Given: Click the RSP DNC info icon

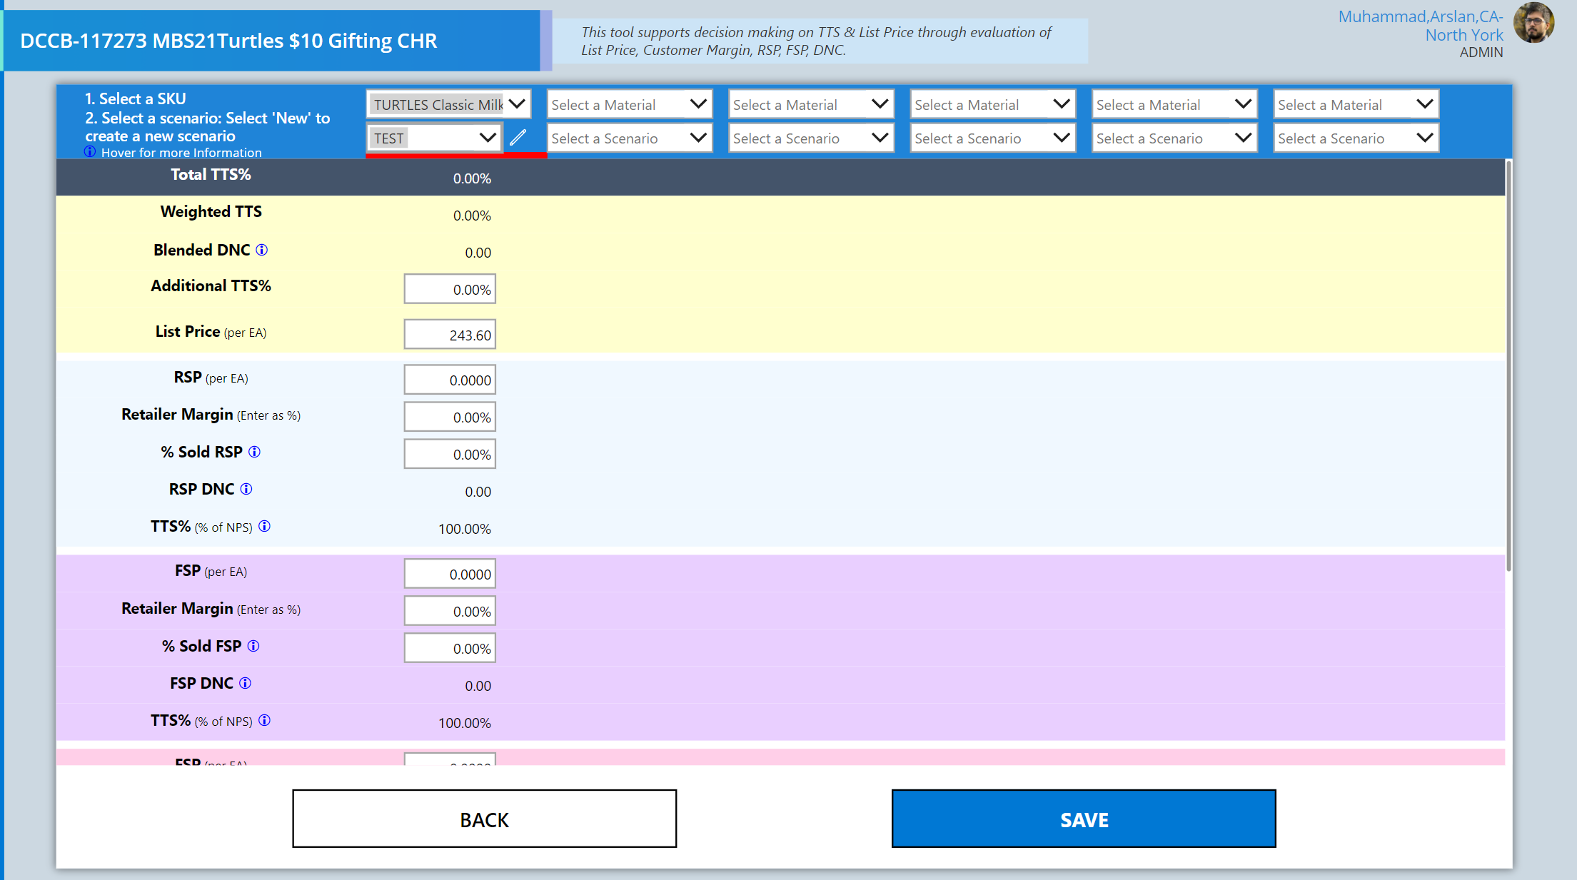Looking at the screenshot, I should (246, 489).
